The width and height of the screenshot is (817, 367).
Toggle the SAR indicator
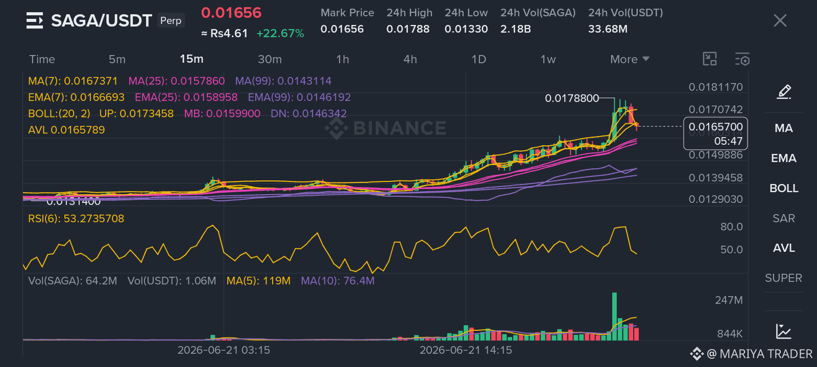click(784, 218)
